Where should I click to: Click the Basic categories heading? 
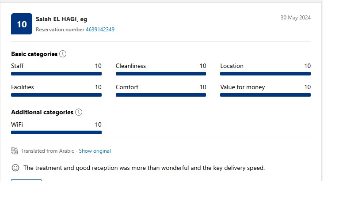point(34,54)
